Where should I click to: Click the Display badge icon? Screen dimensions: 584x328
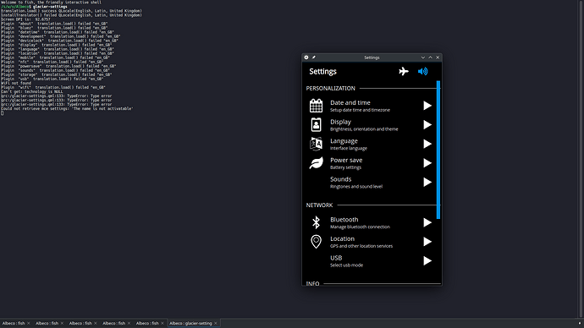(x=316, y=124)
